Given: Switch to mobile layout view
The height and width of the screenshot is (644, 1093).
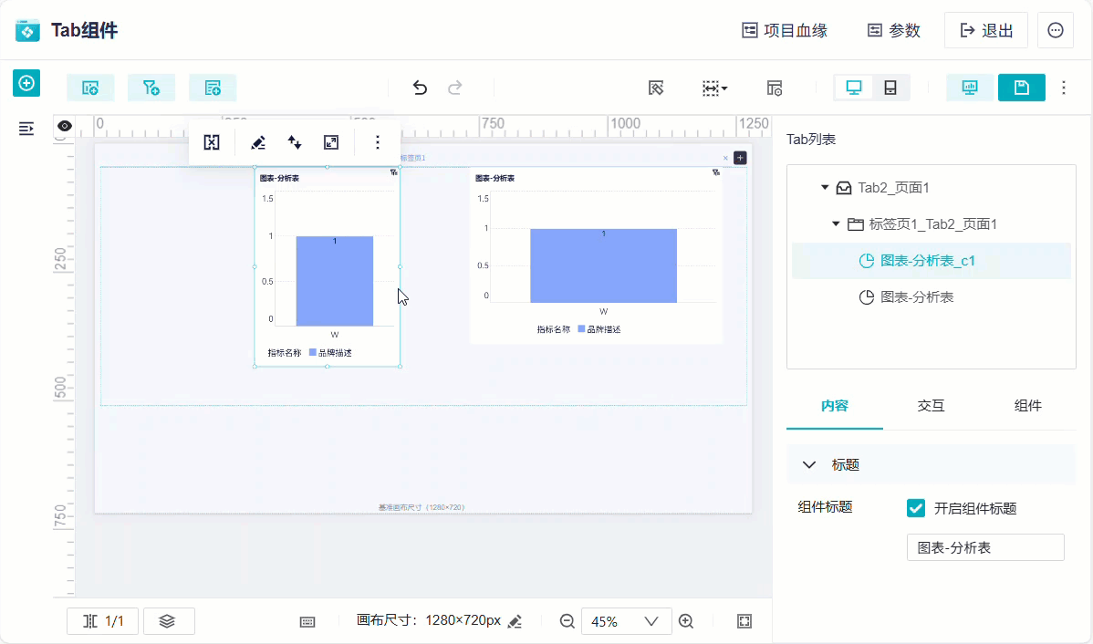Looking at the screenshot, I should pyautogui.click(x=890, y=88).
